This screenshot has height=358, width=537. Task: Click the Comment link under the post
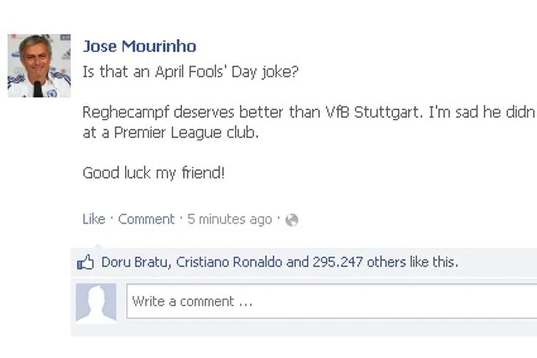coord(146,219)
